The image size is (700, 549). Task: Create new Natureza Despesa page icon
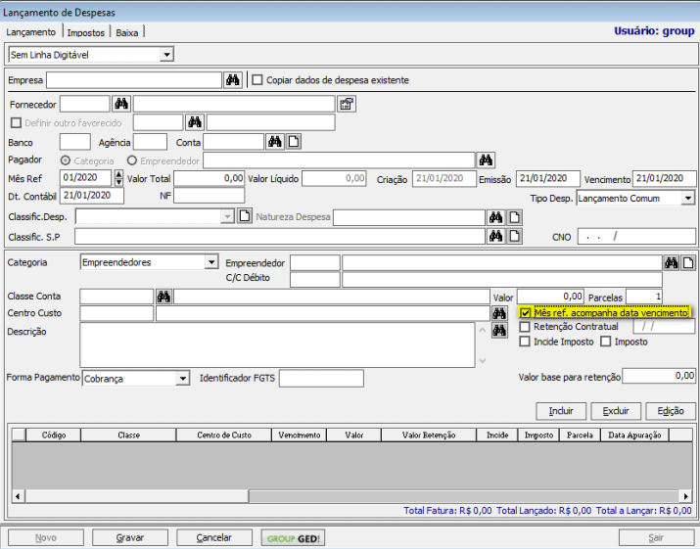(514, 218)
